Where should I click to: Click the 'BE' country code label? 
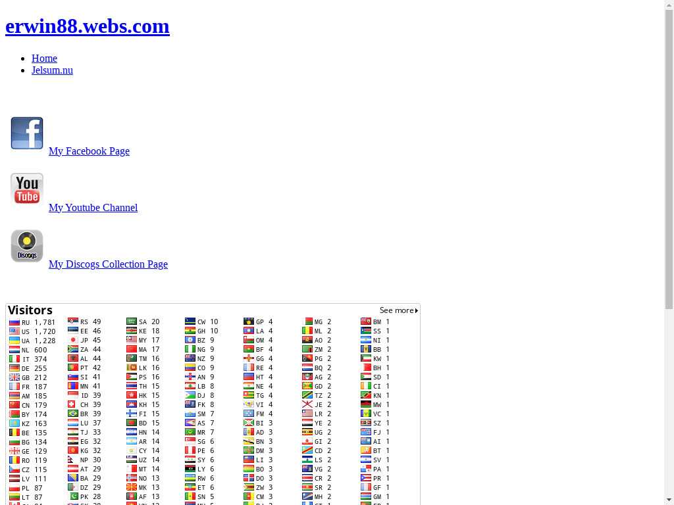pyautogui.click(x=26, y=433)
